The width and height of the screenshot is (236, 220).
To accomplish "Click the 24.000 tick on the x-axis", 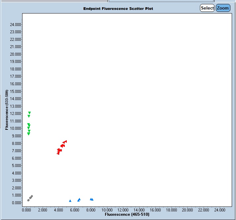I will click(x=220, y=209).
